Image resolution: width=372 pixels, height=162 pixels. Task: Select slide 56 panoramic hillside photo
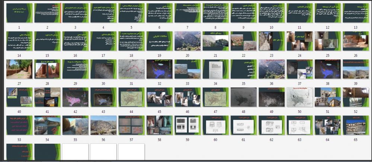[x=103, y=125]
